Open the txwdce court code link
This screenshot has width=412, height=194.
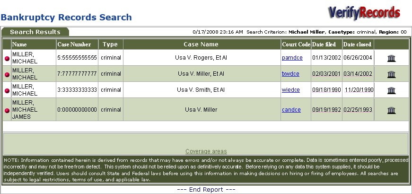[x=291, y=74]
